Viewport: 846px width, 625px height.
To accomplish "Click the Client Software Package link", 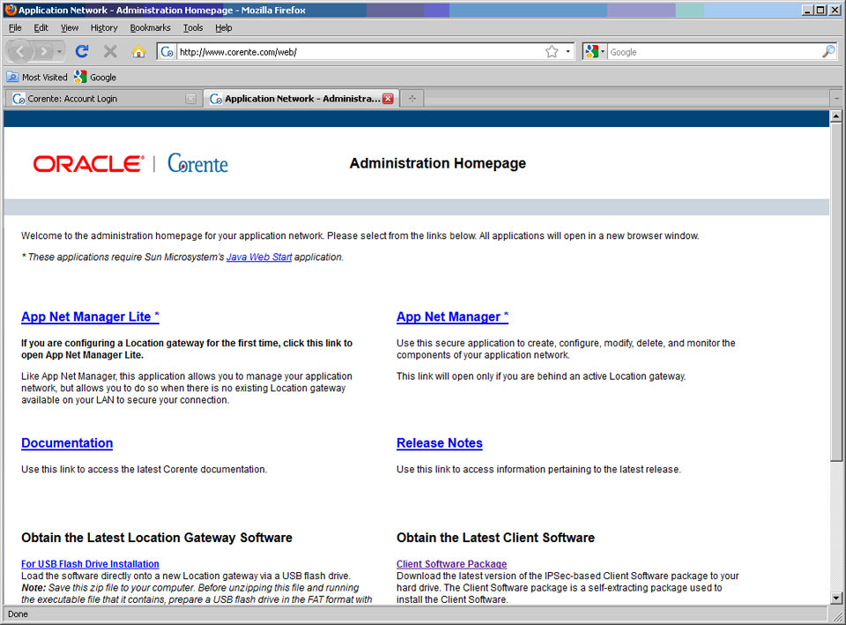I will (x=451, y=564).
